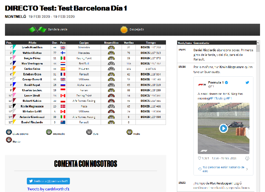The image size is (265, 192).
Task: Click the Twitter bird icon in the embedded tweet
Action: (x=247, y=82)
